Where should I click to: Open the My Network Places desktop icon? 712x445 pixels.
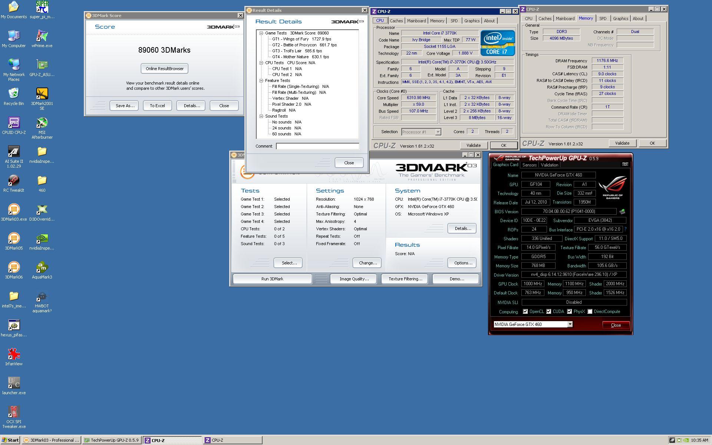click(14, 70)
